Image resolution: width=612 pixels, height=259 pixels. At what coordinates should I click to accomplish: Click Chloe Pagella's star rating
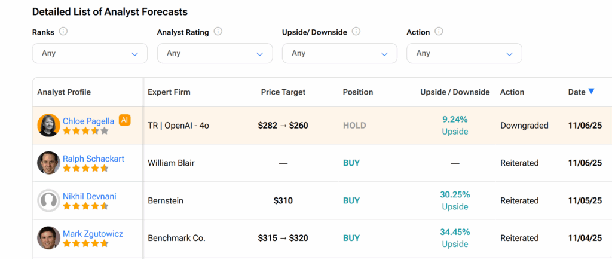[85, 131]
